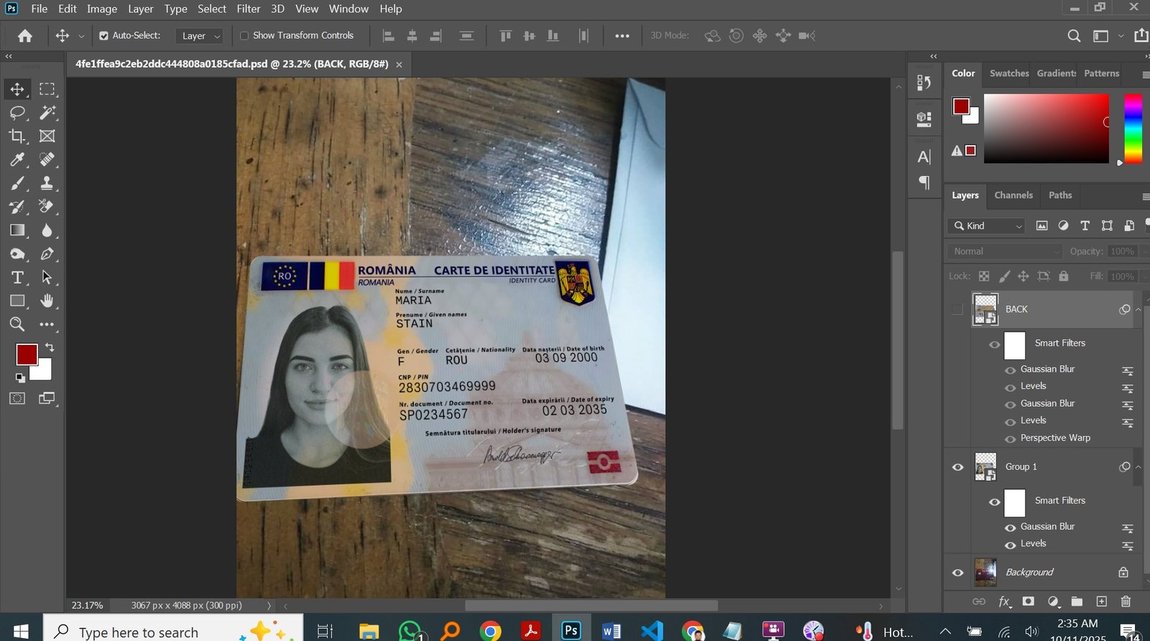
Task: Open the Kind filter dropdown in Layers
Action: pos(986,226)
